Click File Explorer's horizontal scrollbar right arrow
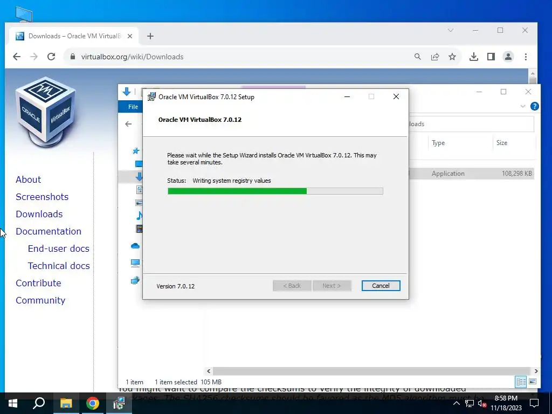The image size is (552, 414). 536,371
